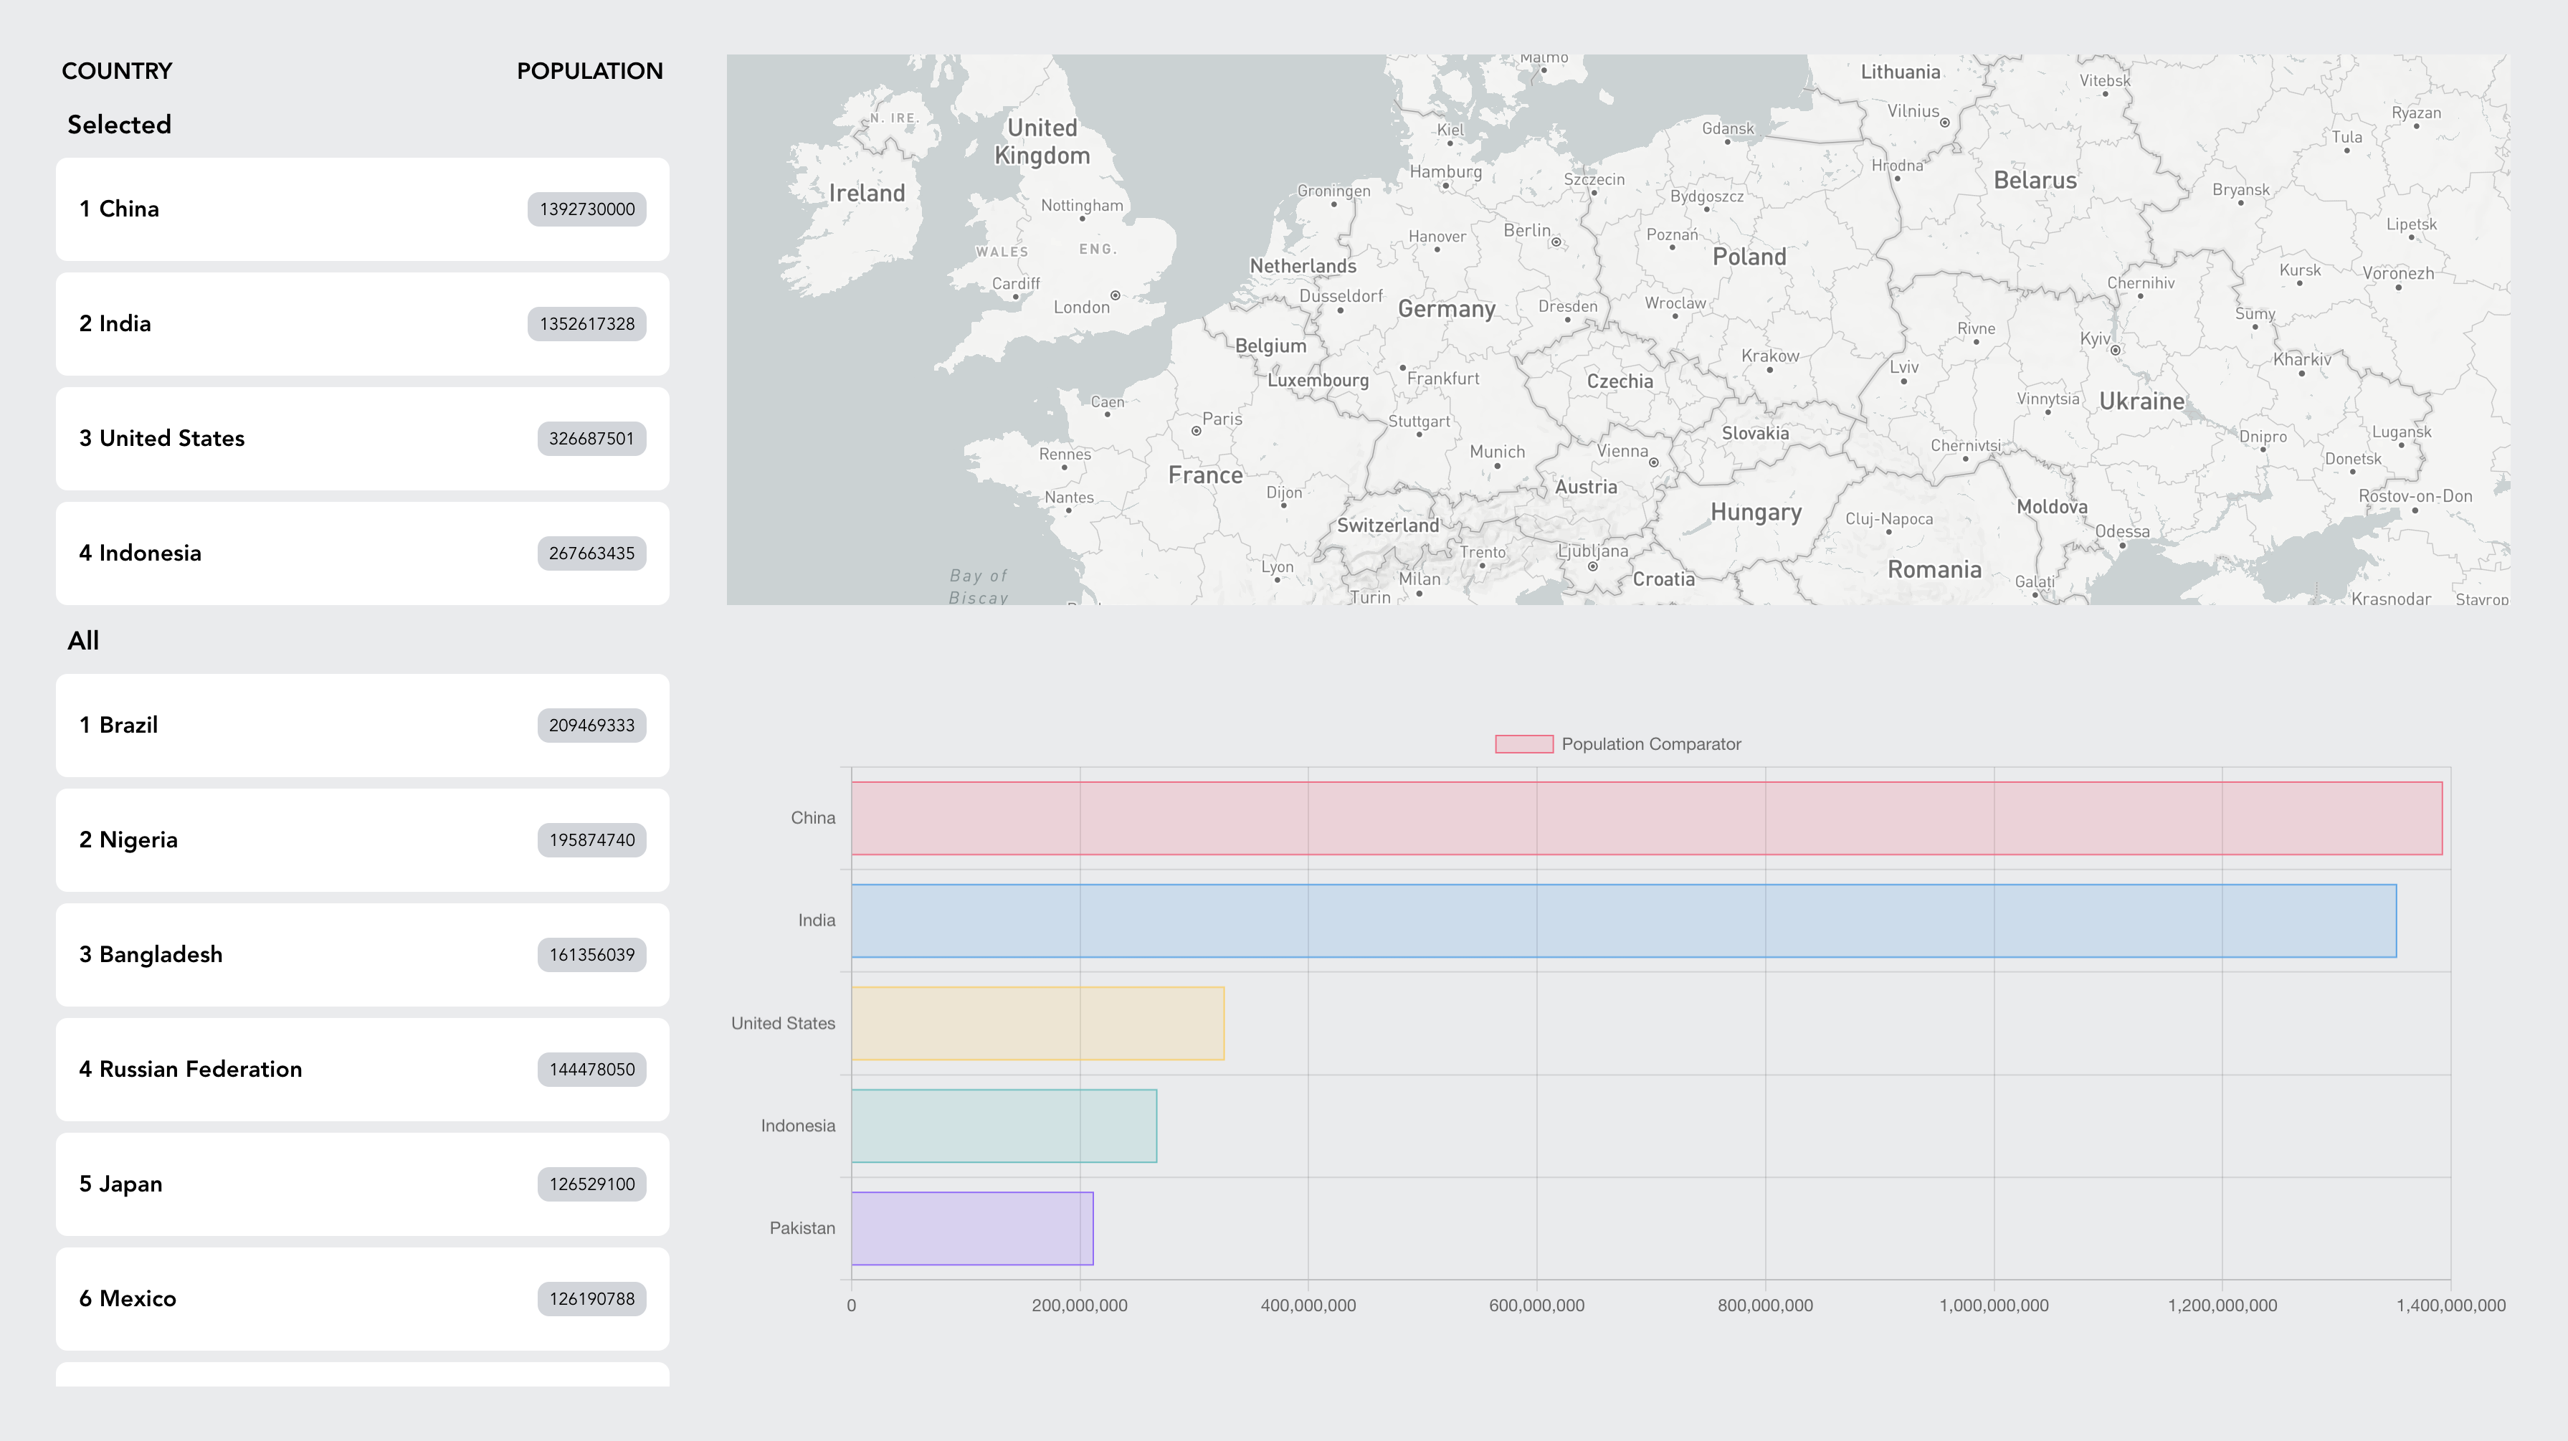Collapse the Selected section header
2568x1441 pixels.
tap(118, 123)
